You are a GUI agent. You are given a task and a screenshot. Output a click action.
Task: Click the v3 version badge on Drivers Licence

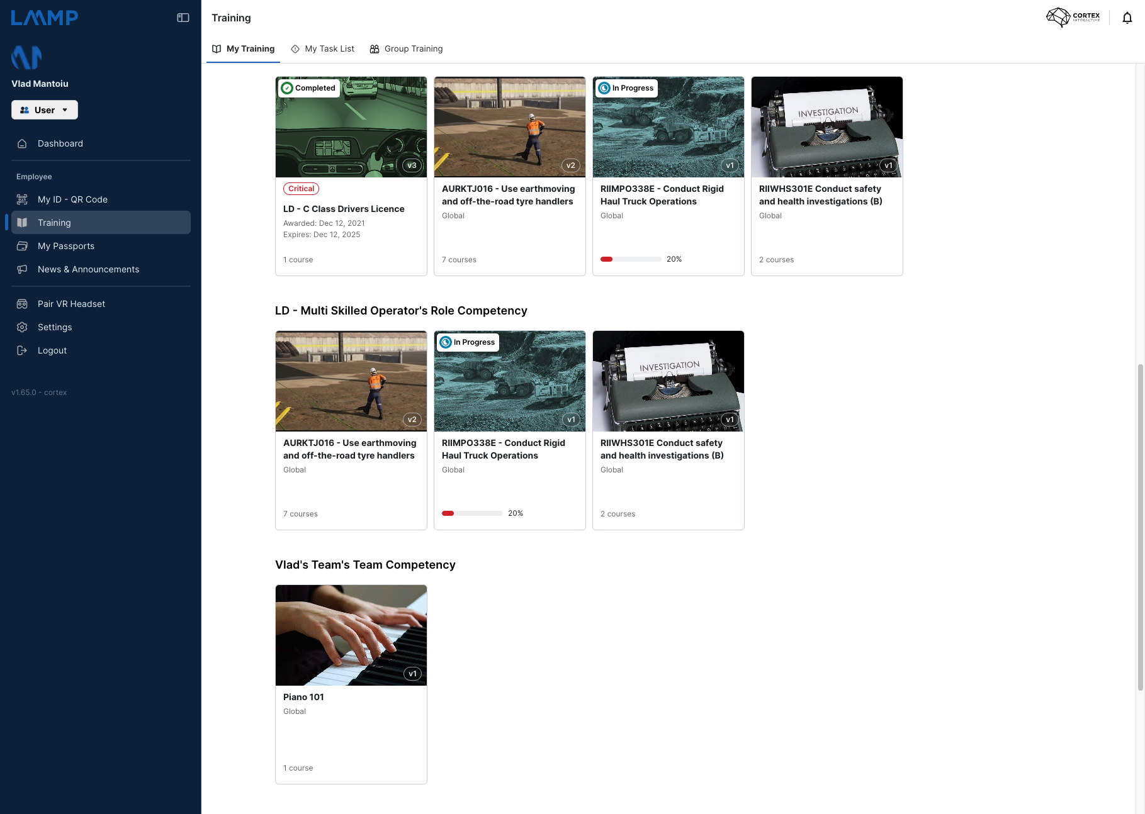(x=412, y=165)
